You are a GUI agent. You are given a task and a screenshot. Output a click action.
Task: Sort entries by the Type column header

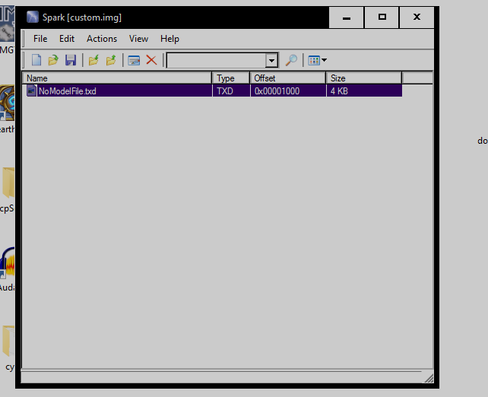[231, 78]
